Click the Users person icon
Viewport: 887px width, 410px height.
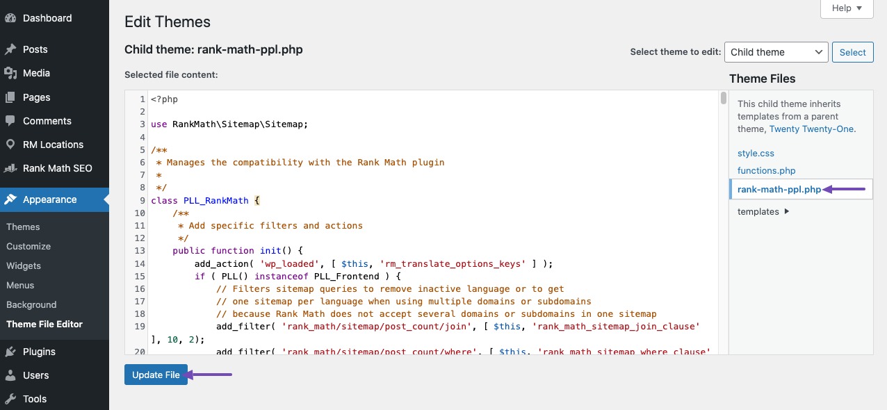pos(10,375)
